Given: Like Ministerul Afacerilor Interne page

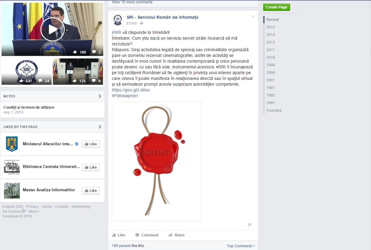Looking at the screenshot, I should [91, 144].
